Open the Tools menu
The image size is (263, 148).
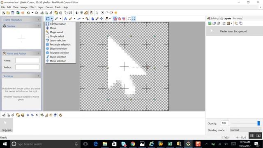58,7
